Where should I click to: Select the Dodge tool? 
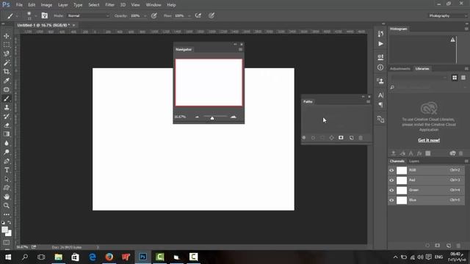[7, 152]
